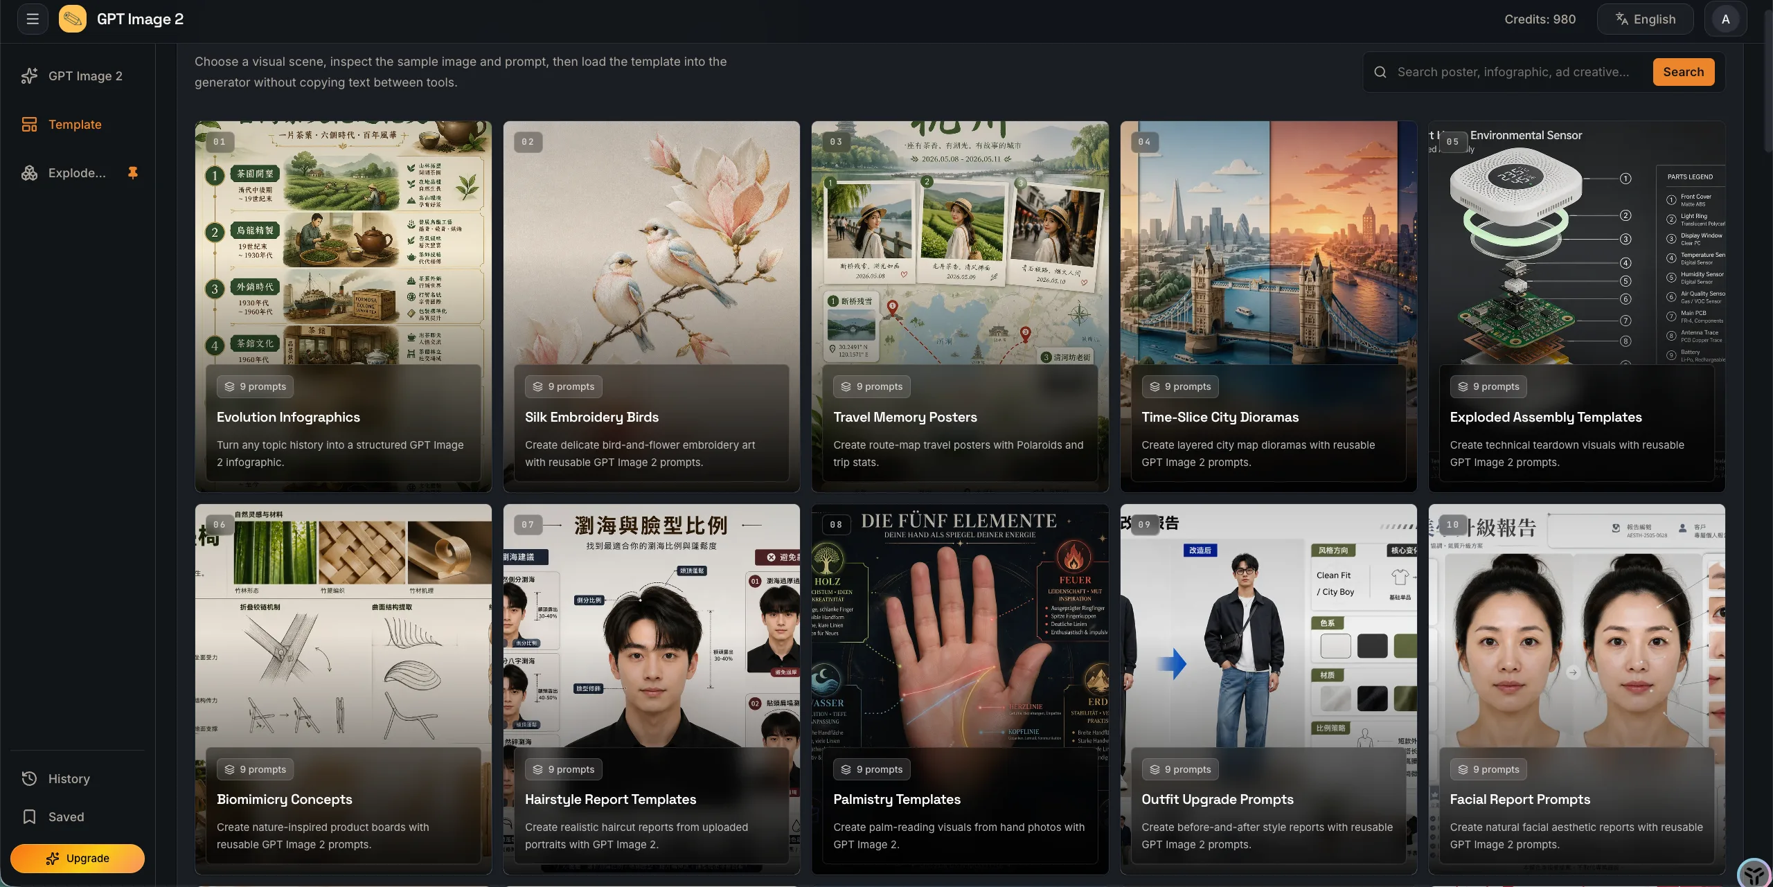The width and height of the screenshot is (1773, 887).
Task: Click the Credits: 980 indicator
Action: point(1540,19)
